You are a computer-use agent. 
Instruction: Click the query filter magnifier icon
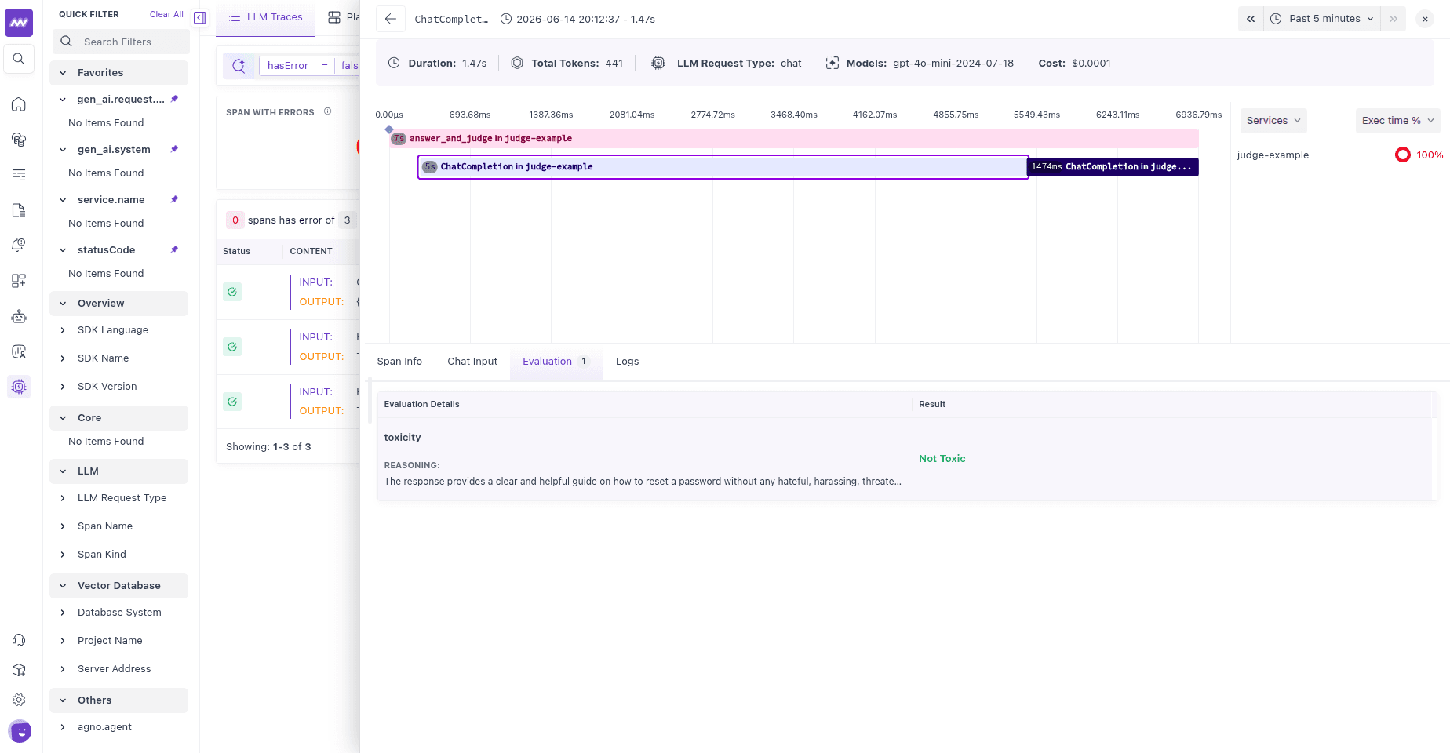(x=239, y=66)
